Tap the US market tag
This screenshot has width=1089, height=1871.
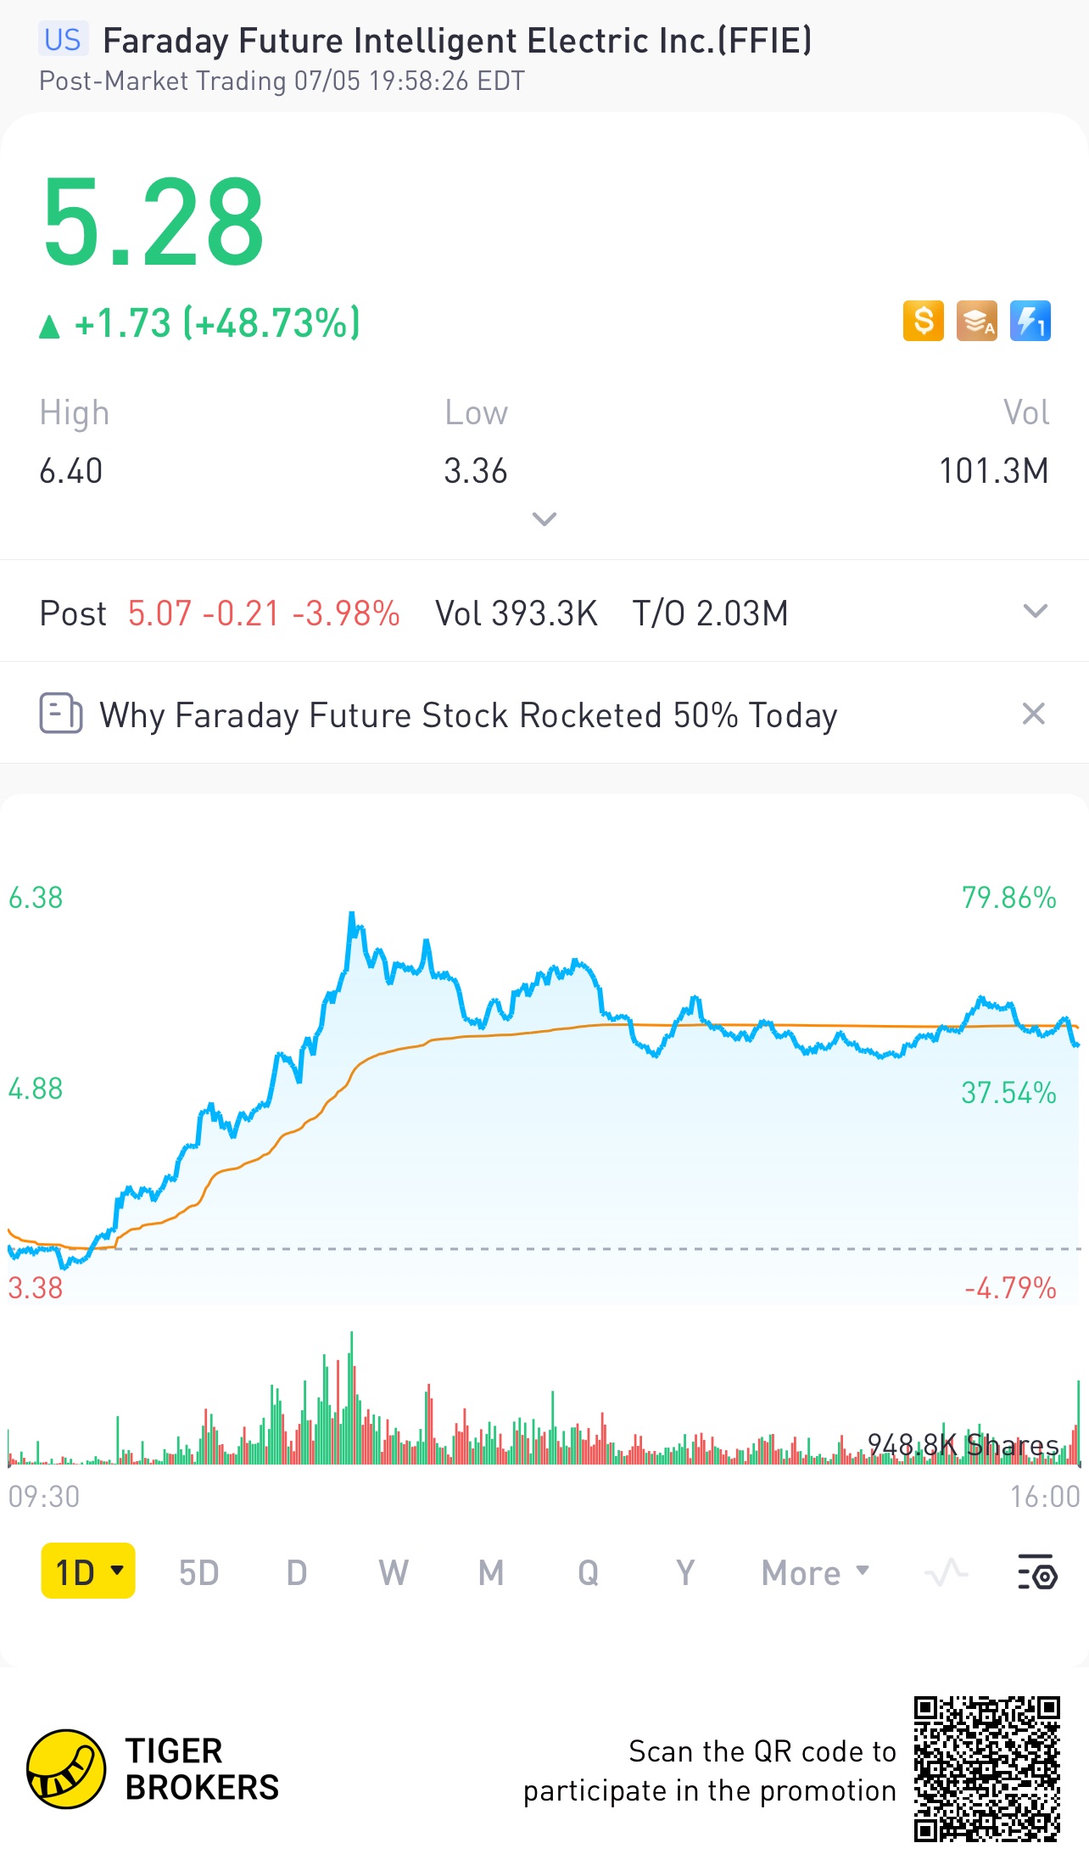(63, 40)
